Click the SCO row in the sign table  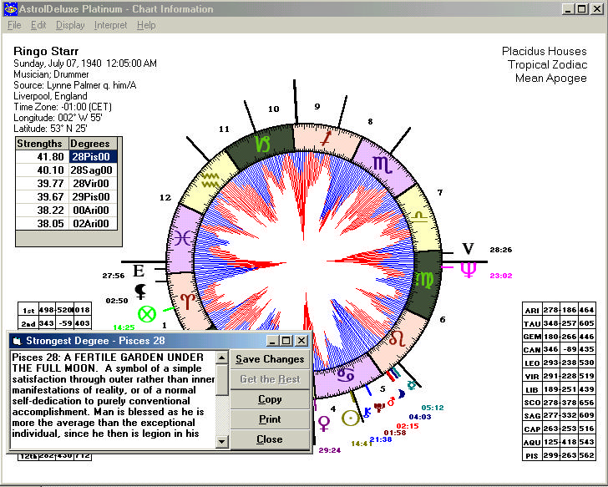(x=559, y=403)
